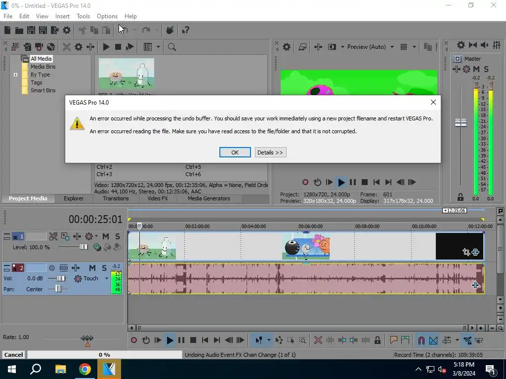
Task: Close the VEGAS Pro 14.0 error dialog
Action: click(433, 102)
